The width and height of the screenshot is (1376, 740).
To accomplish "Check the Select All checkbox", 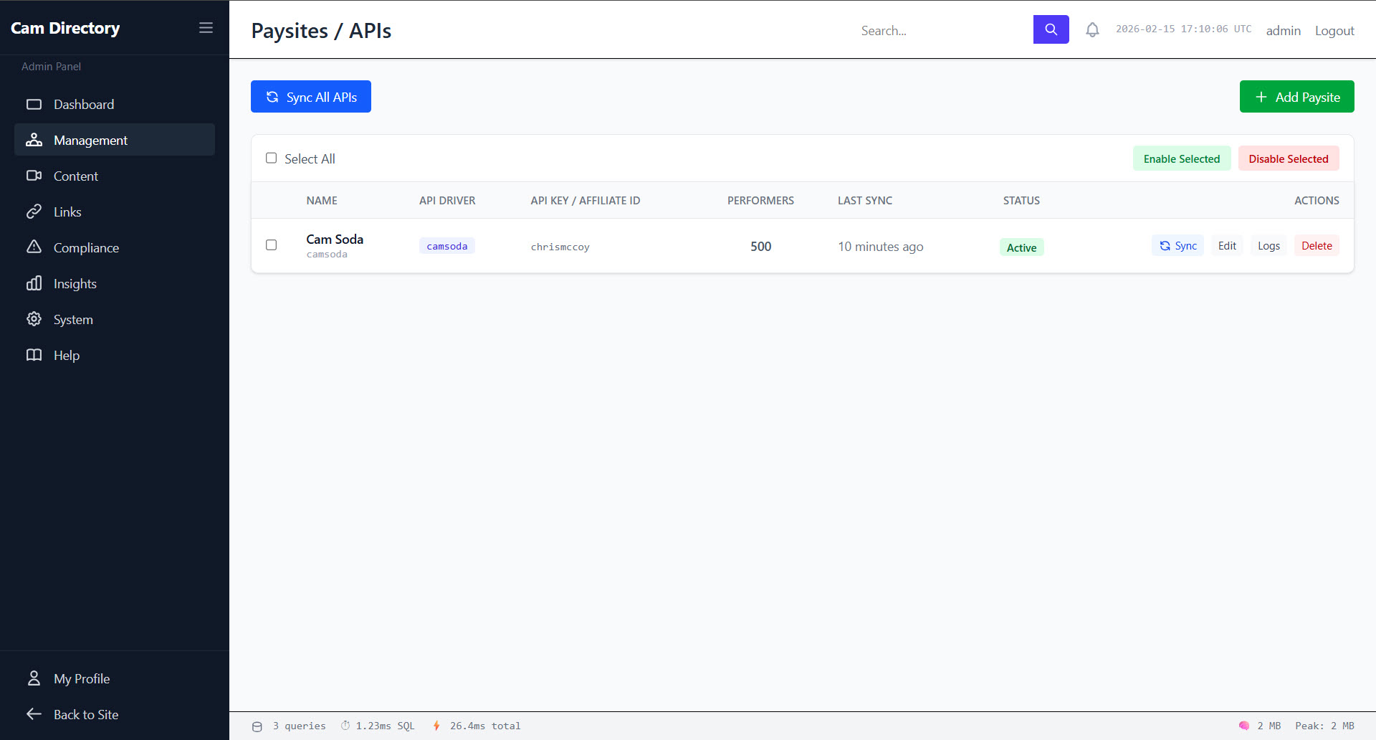I will pos(271,158).
